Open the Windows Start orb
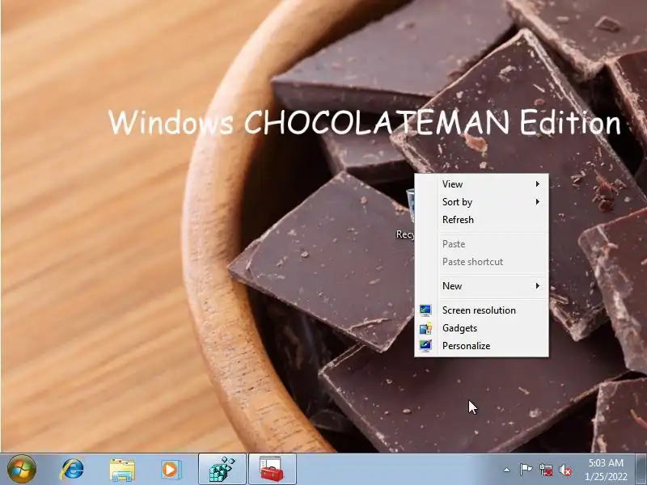The height and width of the screenshot is (485, 647). pyautogui.click(x=22, y=469)
